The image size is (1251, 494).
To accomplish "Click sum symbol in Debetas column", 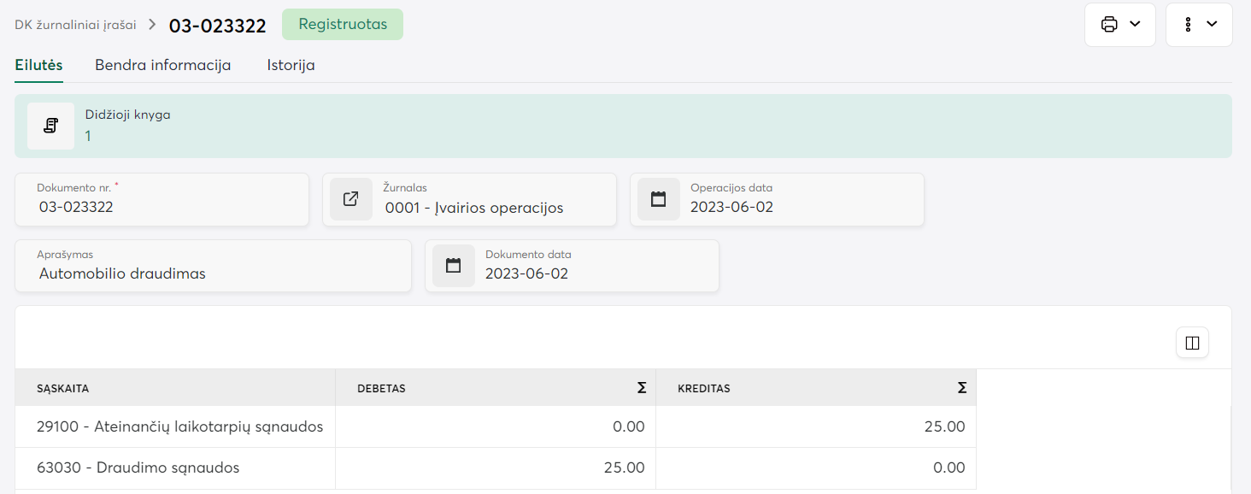I will [642, 388].
